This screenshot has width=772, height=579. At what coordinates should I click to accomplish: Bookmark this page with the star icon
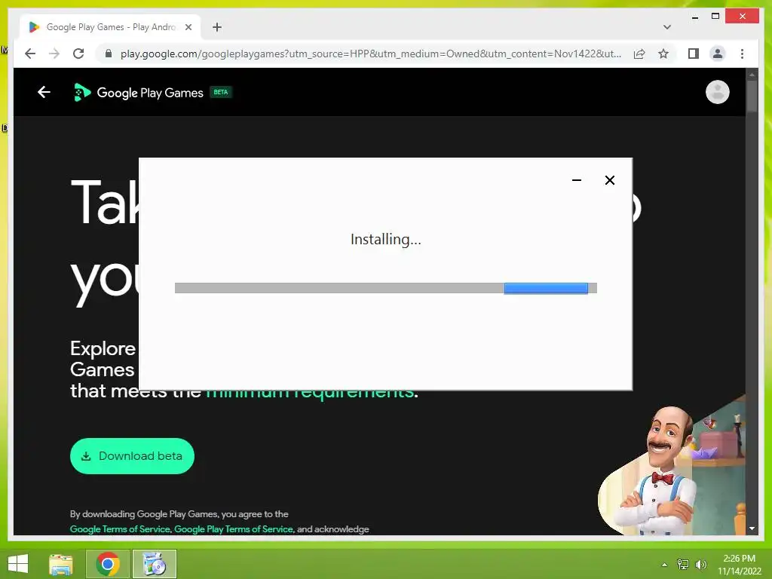[x=663, y=54]
